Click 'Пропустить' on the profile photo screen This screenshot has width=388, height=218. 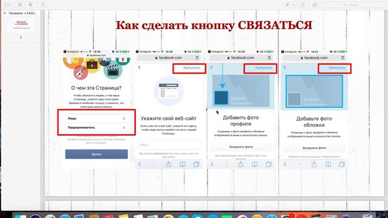click(x=264, y=68)
